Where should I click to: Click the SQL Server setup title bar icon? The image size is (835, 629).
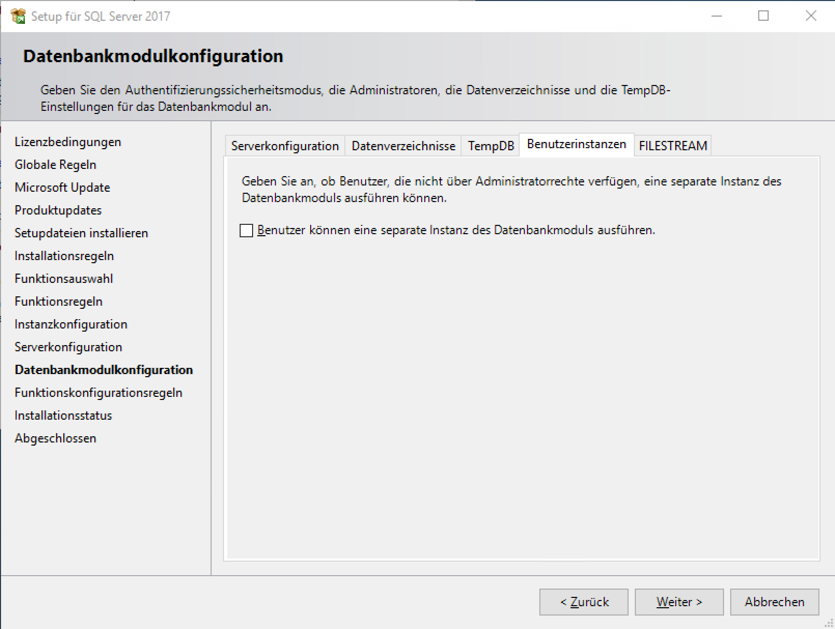point(18,16)
